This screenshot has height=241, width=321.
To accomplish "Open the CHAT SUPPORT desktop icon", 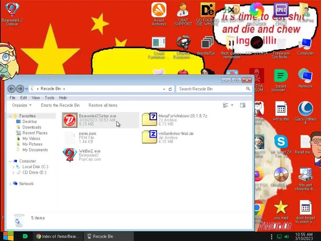I will pyautogui.click(x=183, y=14).
